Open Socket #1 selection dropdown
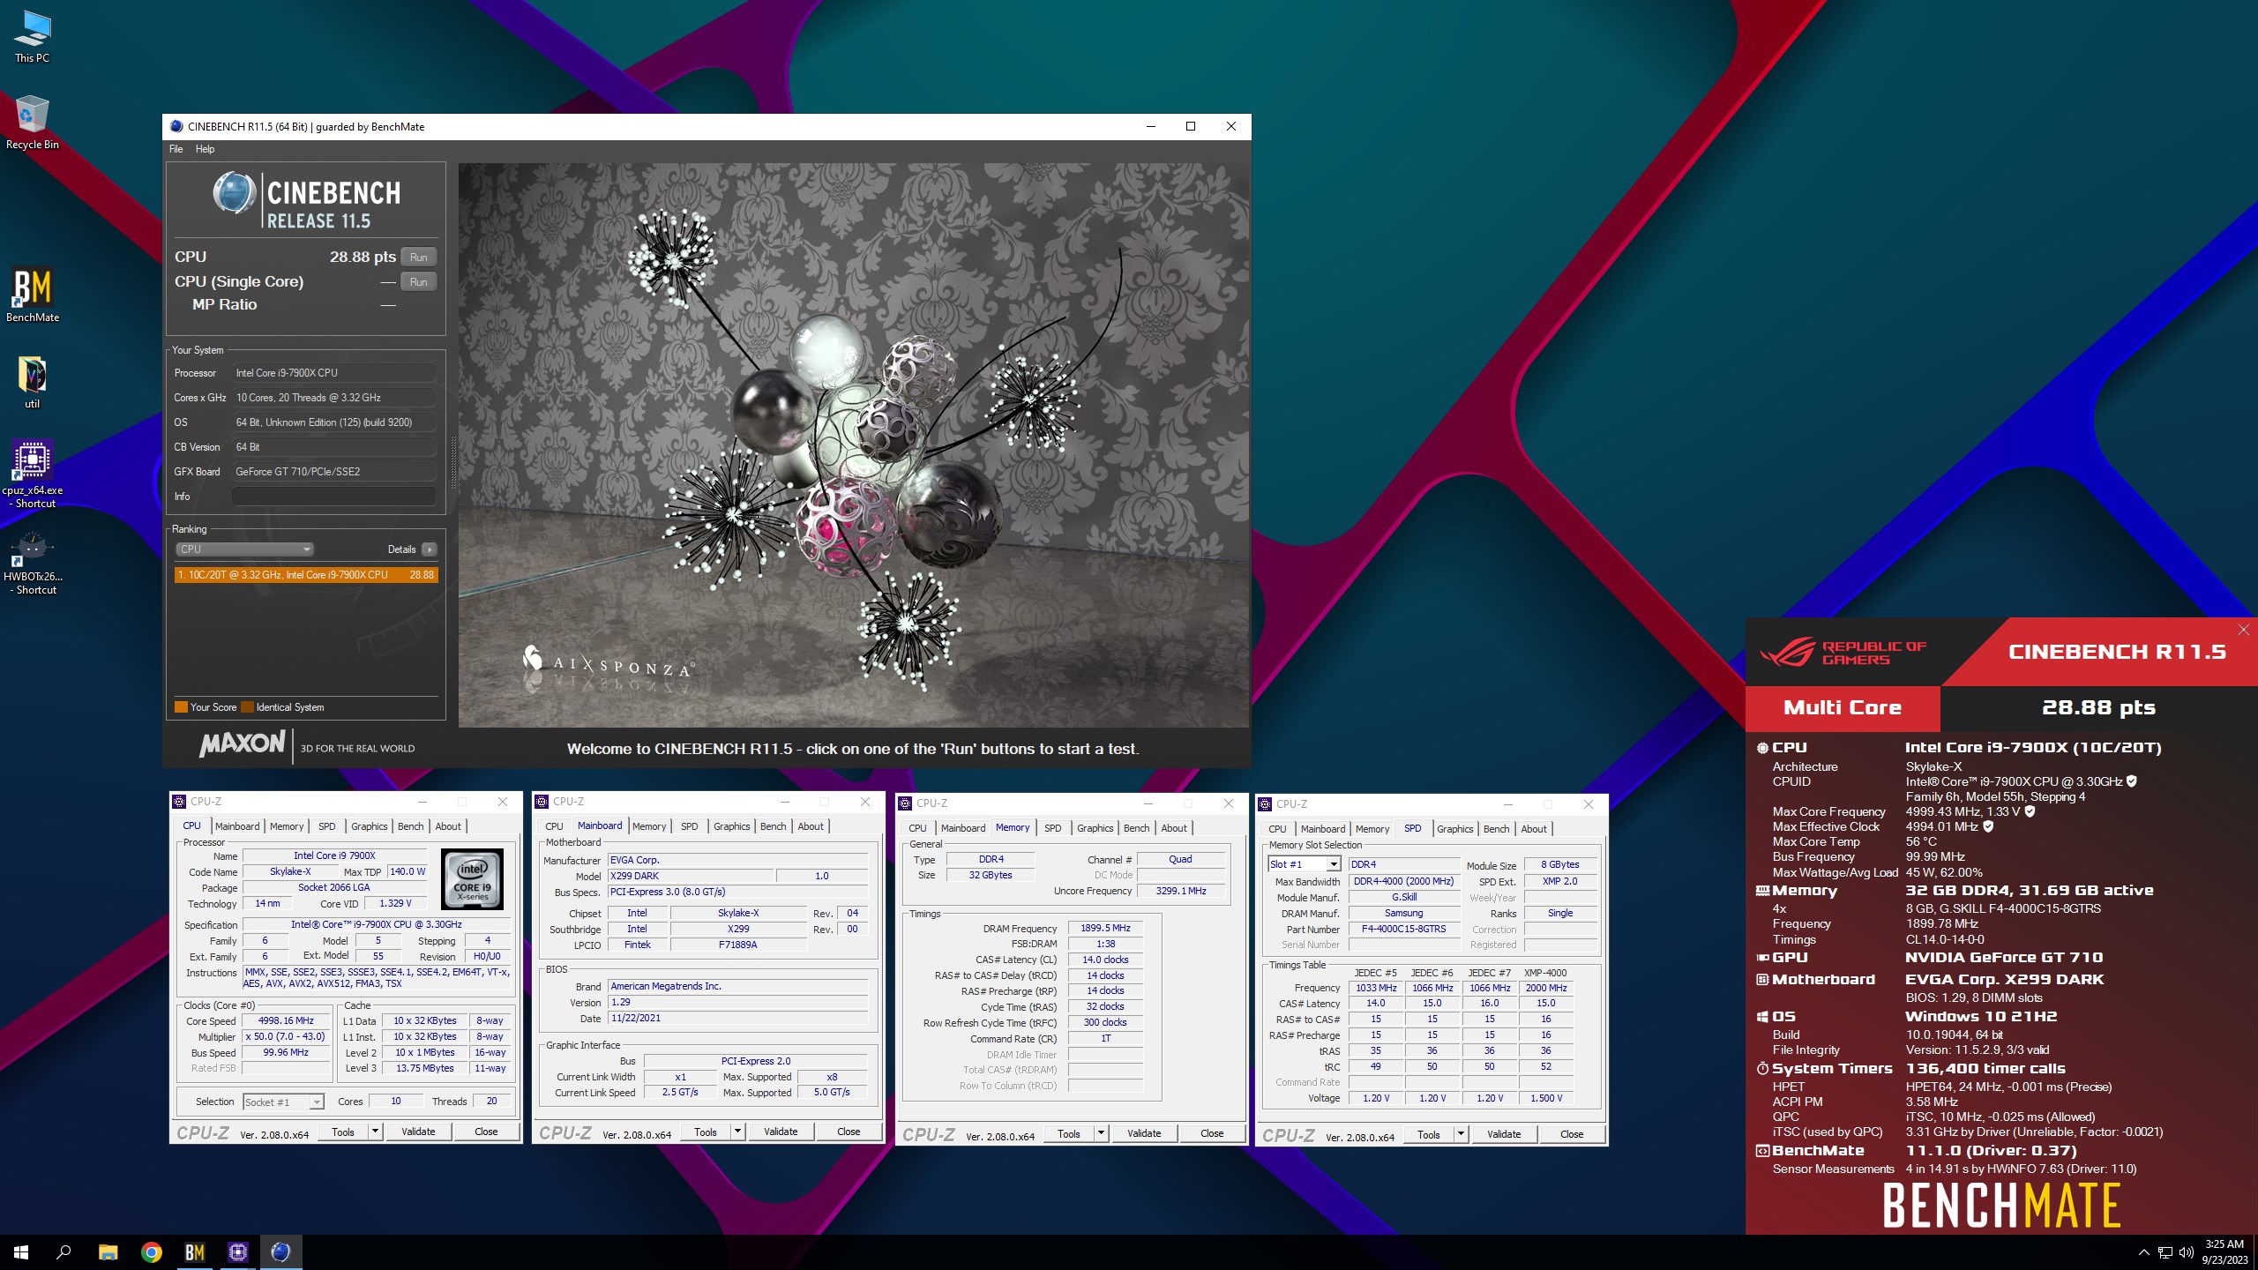 284,1102
